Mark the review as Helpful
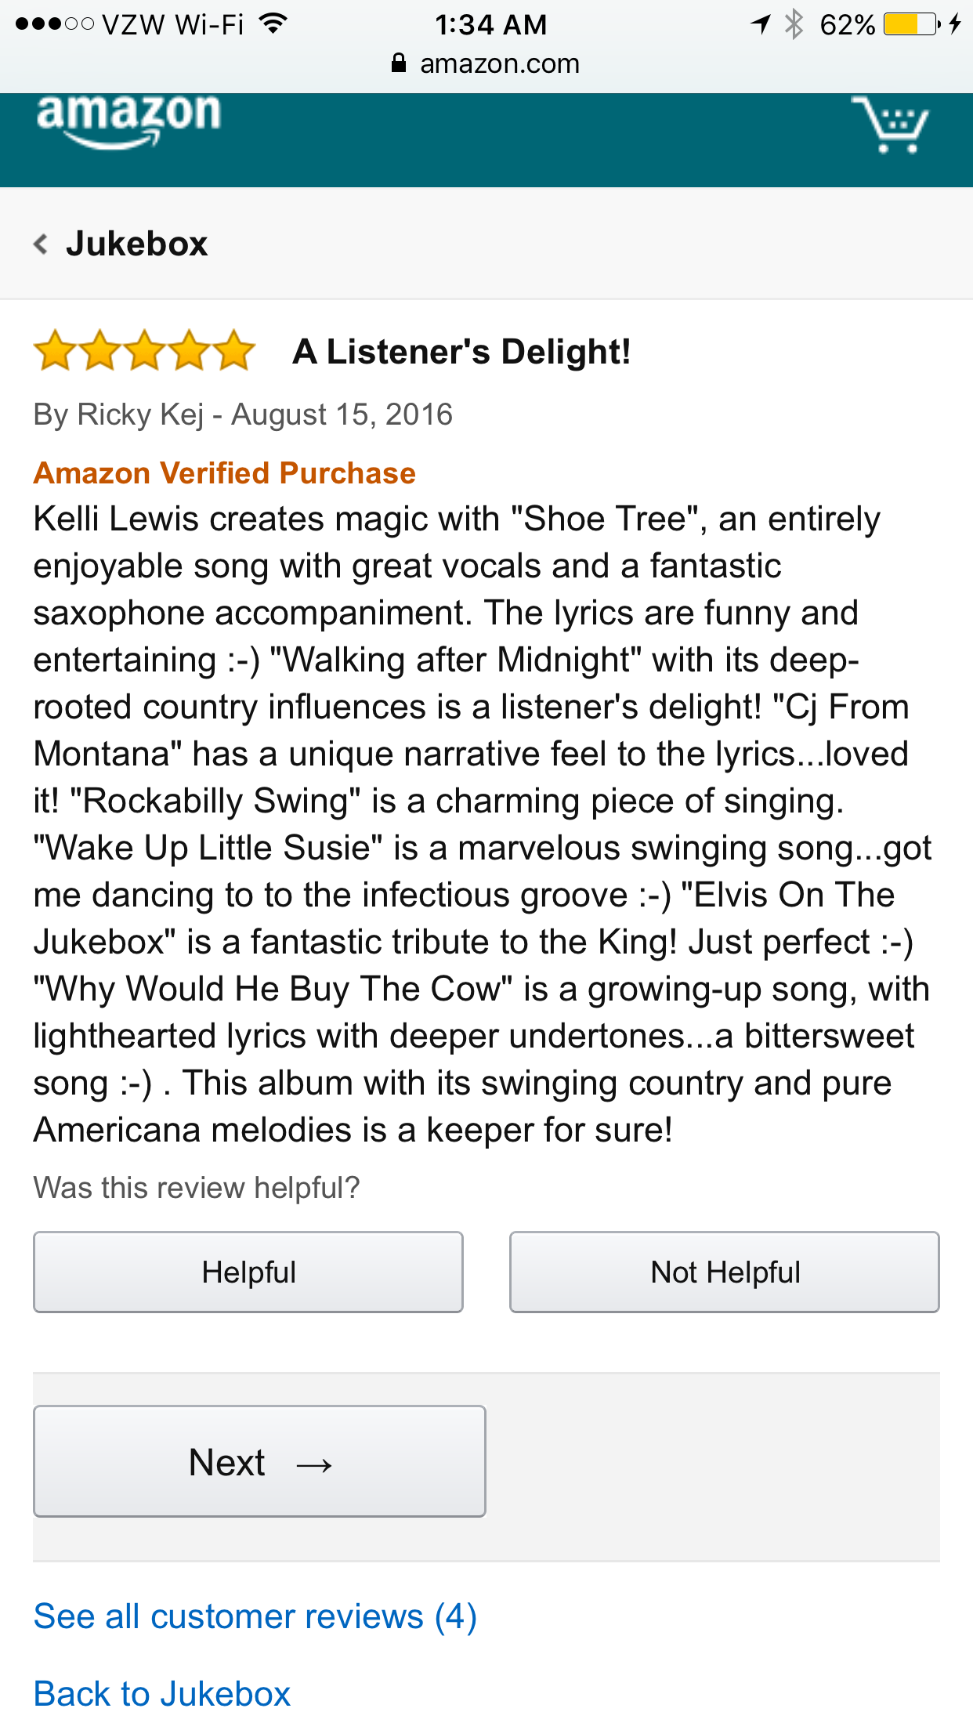973x1730 pixels. coord(248,1272)
